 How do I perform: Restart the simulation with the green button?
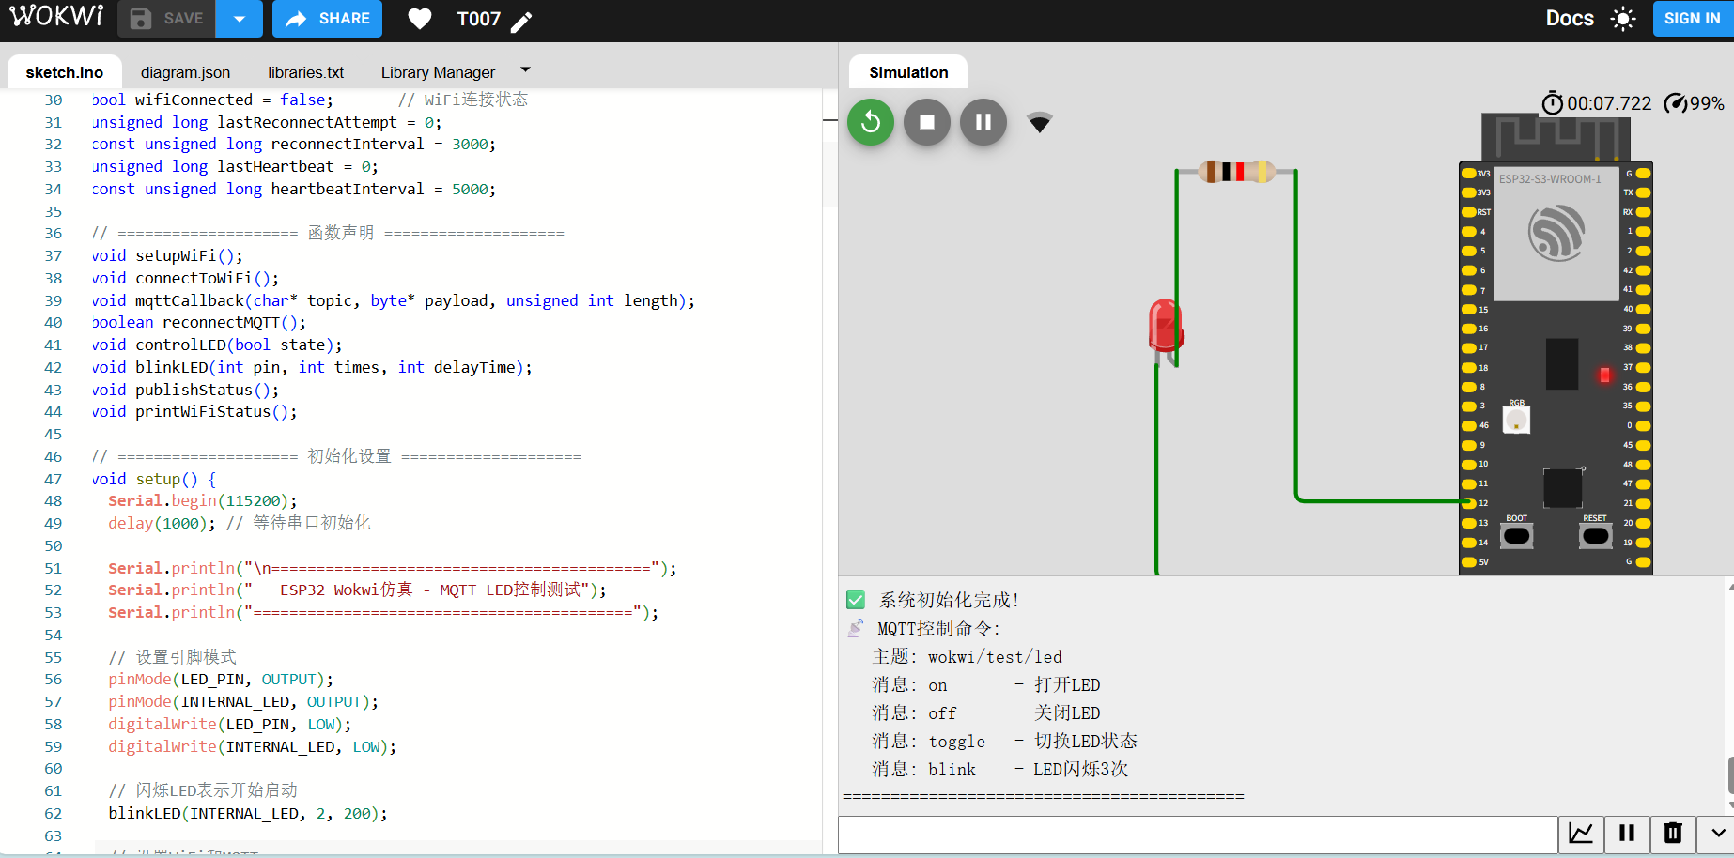tap(870, 122)
